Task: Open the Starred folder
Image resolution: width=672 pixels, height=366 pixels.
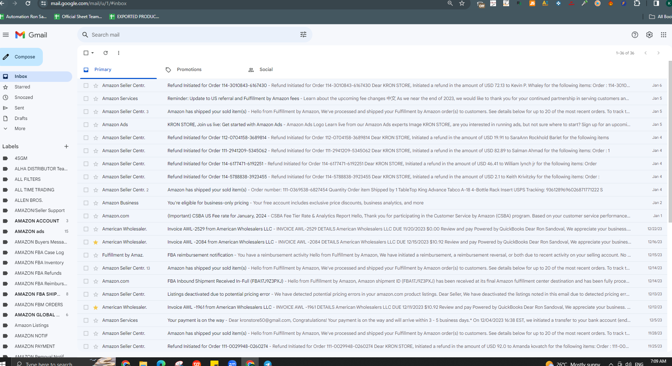Action: (x=36, y=87)
